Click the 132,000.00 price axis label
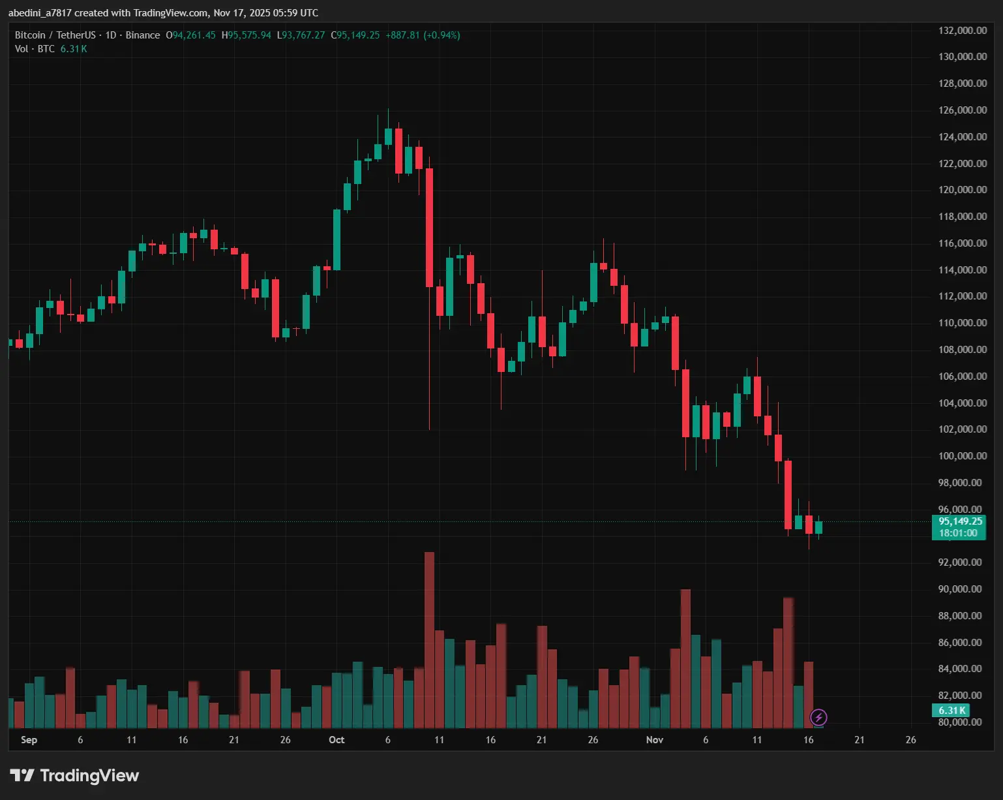 (962, 31)
